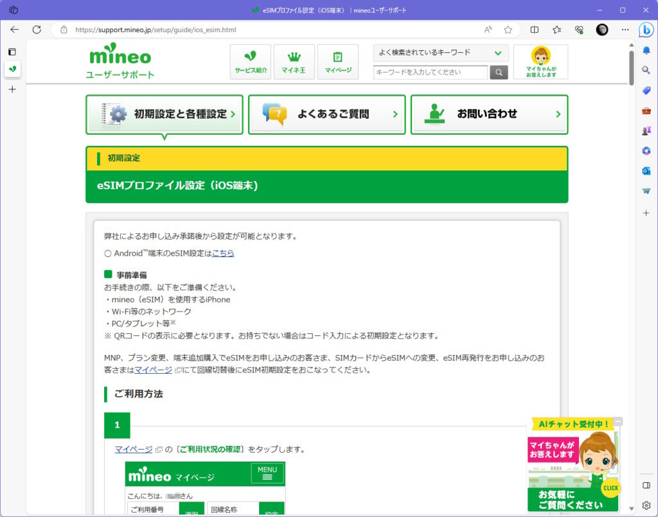This screenshot has width=658, height=517.
Task: Click the Read aloud icon in address bar
Action: (x=488, y=30)
